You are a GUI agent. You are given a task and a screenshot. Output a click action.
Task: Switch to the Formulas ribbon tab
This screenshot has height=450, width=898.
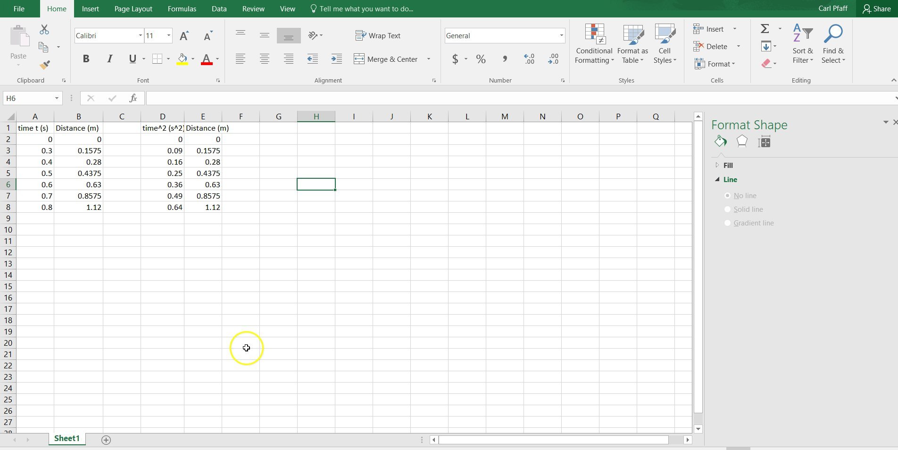(x=181, y=8)
